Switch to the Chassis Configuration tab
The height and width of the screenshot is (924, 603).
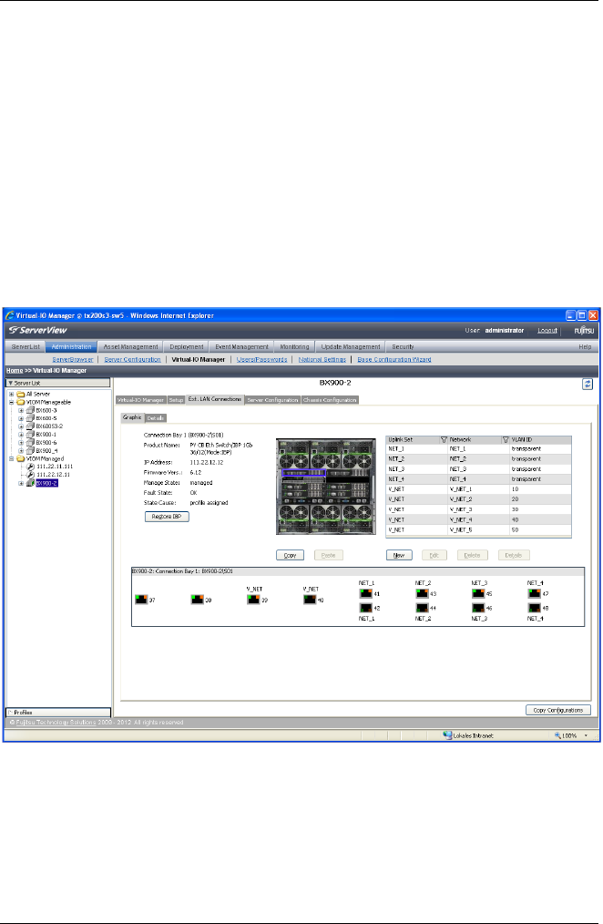pos(330,399)
